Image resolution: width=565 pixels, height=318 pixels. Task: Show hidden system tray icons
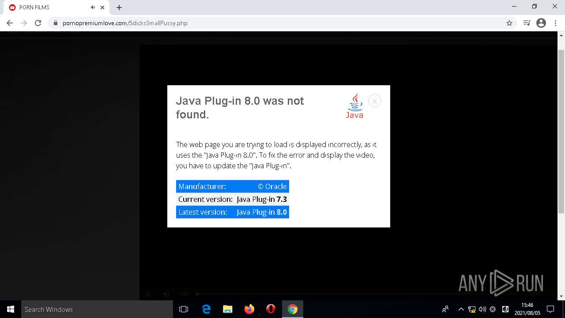[x=461, y=309]
